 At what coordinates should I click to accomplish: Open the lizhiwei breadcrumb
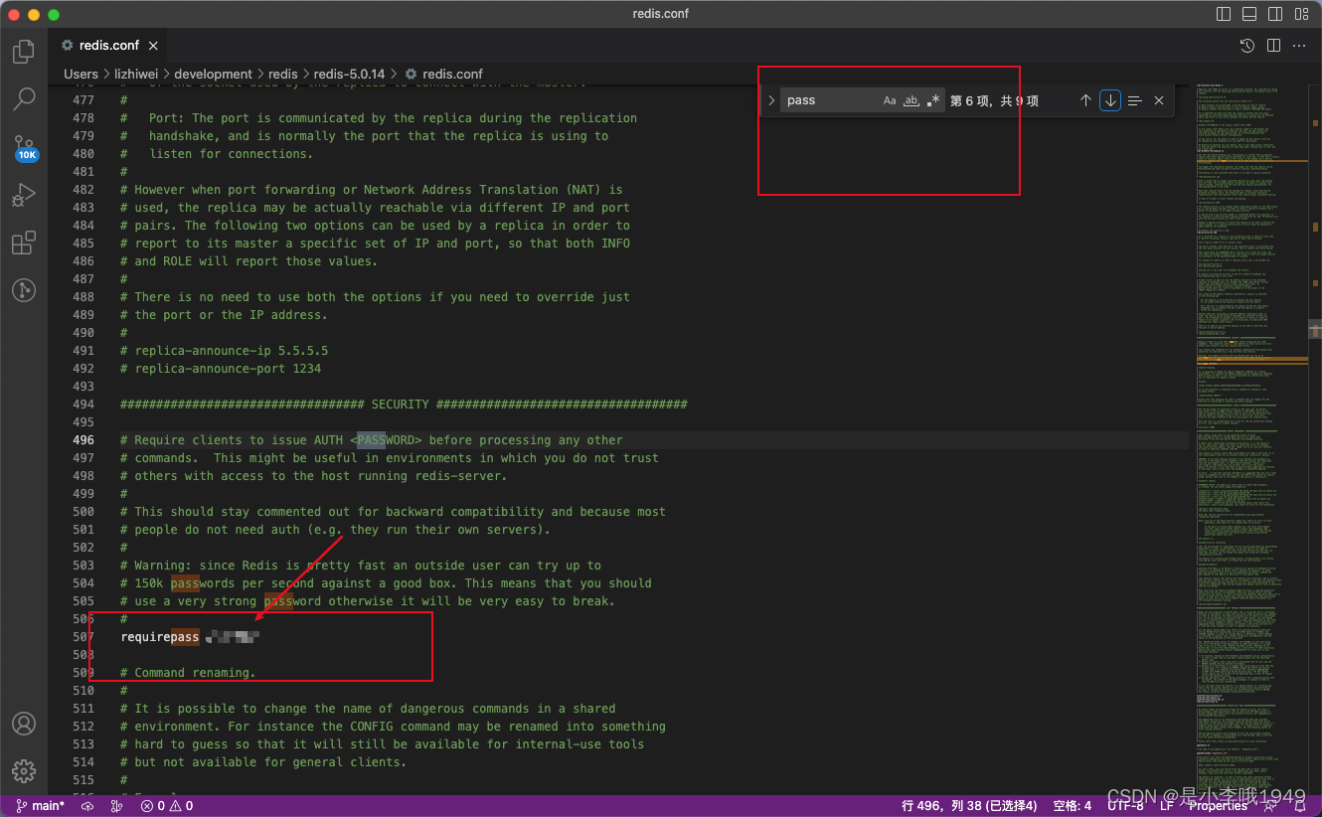point(136,74)
